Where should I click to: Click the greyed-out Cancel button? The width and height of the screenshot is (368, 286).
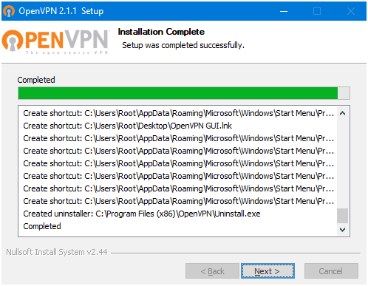[x=331, y=271]
